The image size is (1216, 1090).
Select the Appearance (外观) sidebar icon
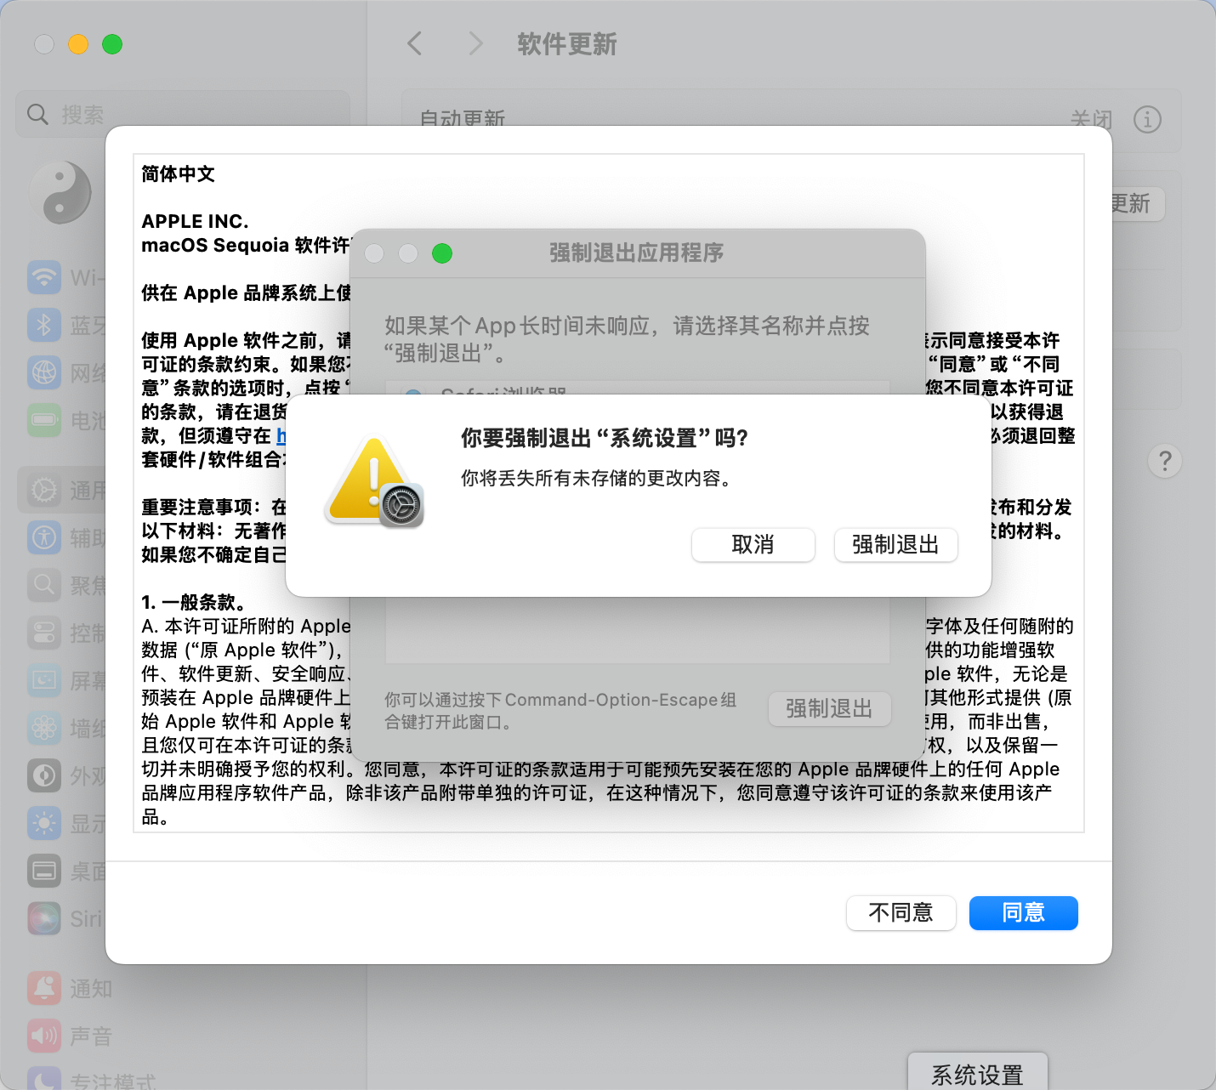[44, 775]
